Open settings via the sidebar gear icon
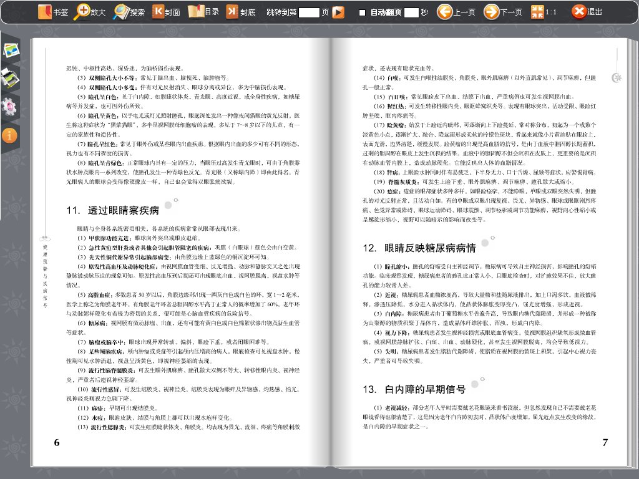 9,107
